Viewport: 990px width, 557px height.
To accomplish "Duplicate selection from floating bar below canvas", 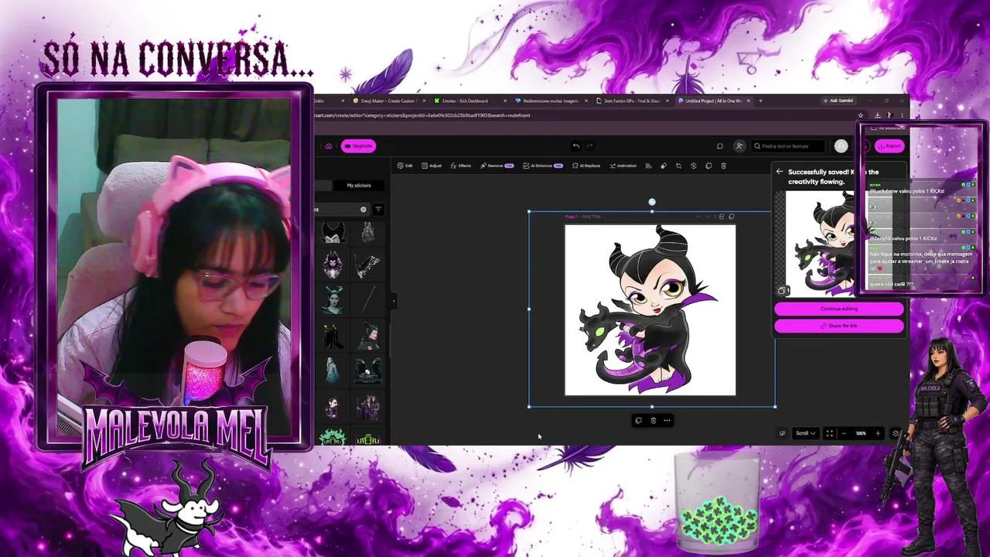I will point(638,421).
